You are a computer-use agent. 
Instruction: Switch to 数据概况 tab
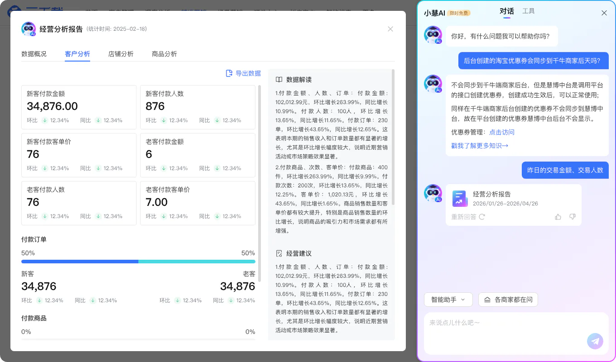pyautogui.click(x=34, y=54)
